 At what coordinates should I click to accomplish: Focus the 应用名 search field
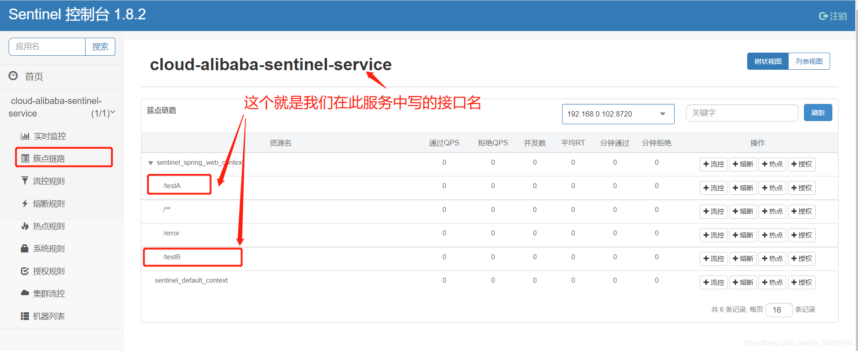(x=47, y=47)
